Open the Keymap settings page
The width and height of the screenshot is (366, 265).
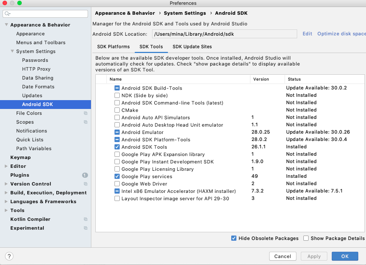point(21,158)
